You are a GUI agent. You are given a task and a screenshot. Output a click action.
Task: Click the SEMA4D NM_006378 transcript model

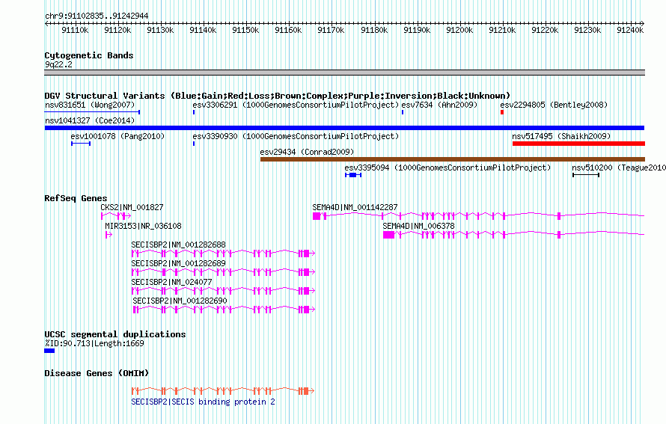(514, 235)
